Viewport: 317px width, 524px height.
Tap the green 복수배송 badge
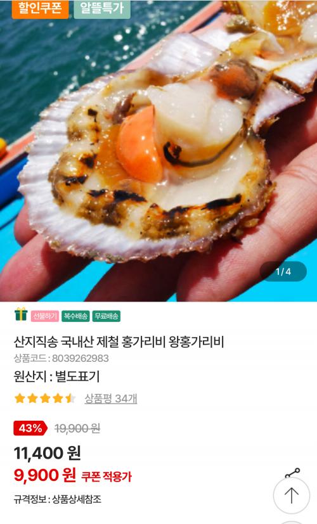(x=75, y=316)
